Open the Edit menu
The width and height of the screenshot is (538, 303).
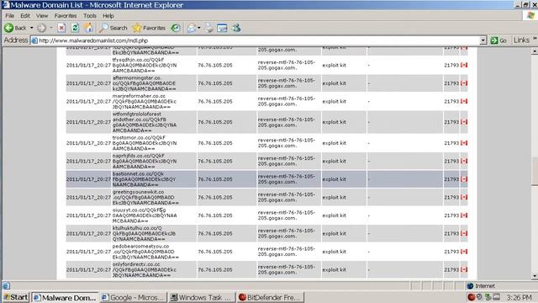point(25,16)
